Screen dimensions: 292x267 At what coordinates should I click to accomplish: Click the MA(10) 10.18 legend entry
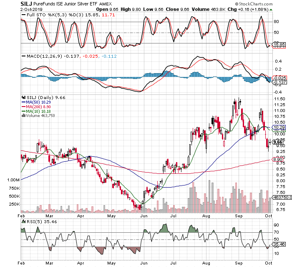pyautogui.click(x=38, y=111)
